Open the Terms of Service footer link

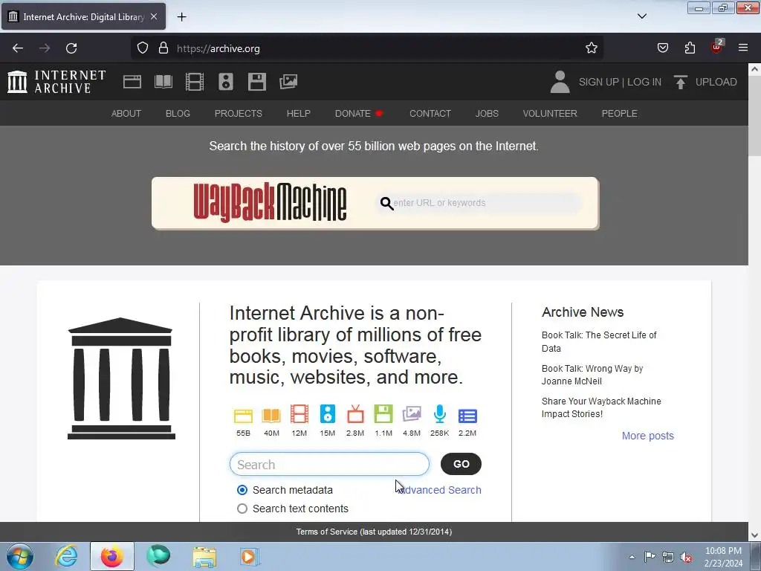(x=374, y=532)
